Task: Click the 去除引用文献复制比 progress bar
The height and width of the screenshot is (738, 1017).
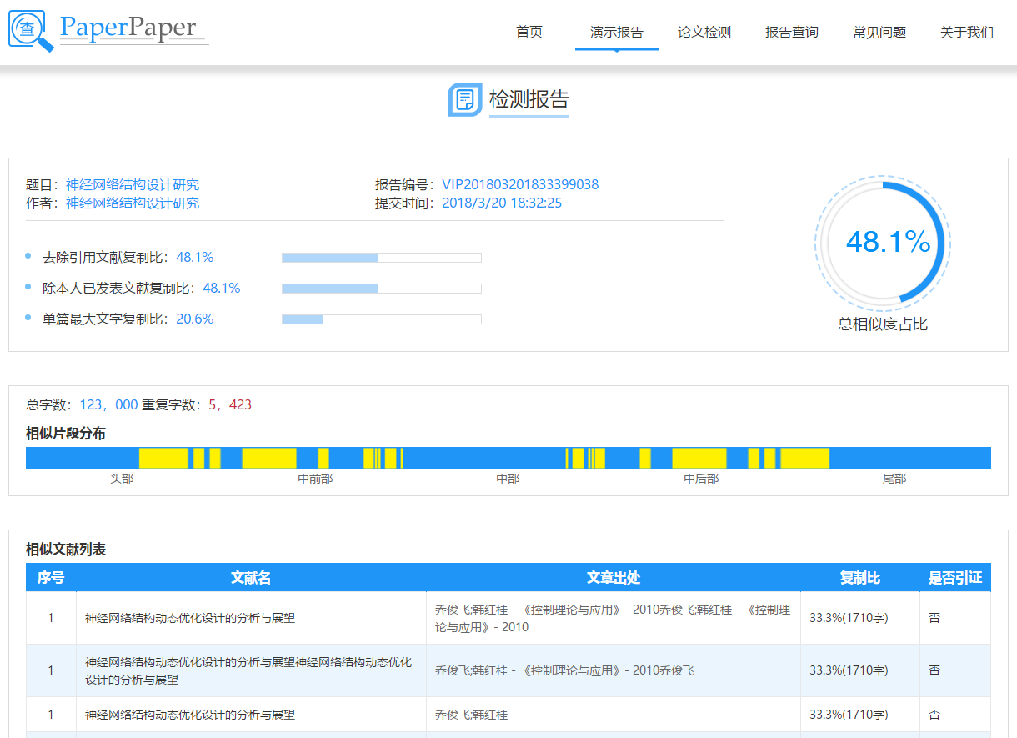Action: pyautogui.click(x=381, y=258)
